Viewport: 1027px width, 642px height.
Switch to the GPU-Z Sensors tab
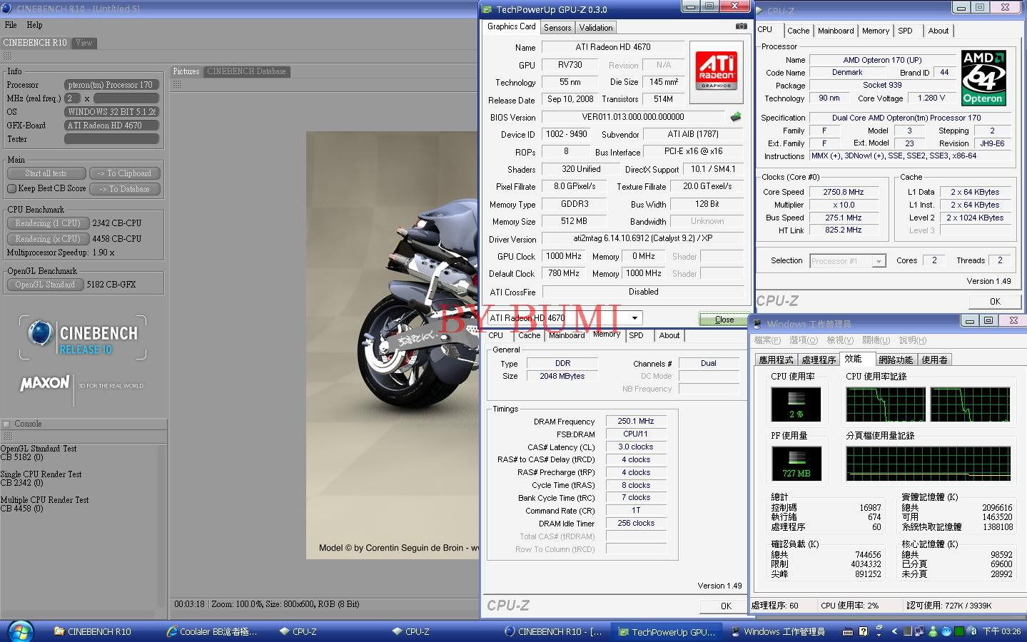pos(557,28)
